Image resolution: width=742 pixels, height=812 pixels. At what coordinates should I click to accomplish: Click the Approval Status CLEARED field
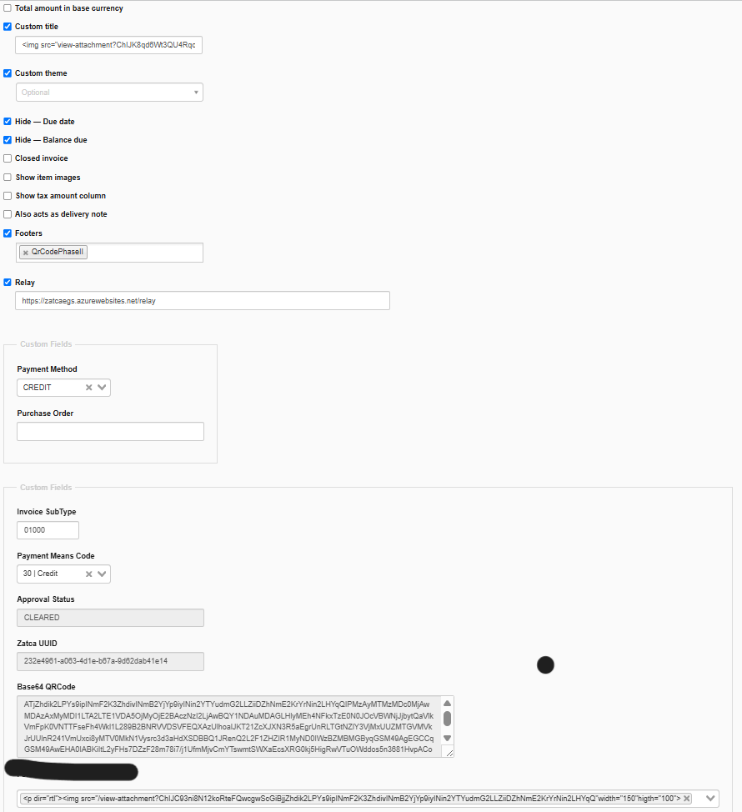click(x=110, y=618)
